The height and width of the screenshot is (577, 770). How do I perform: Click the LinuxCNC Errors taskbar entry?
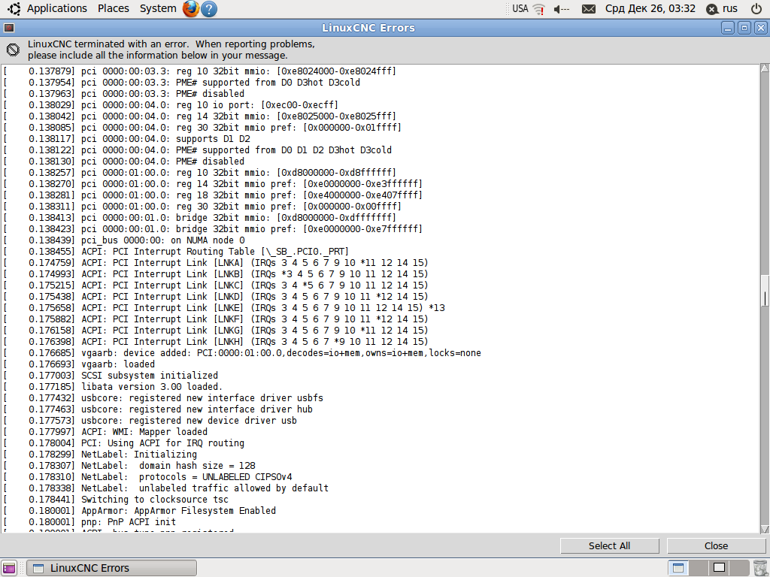[x=111, y=568]
